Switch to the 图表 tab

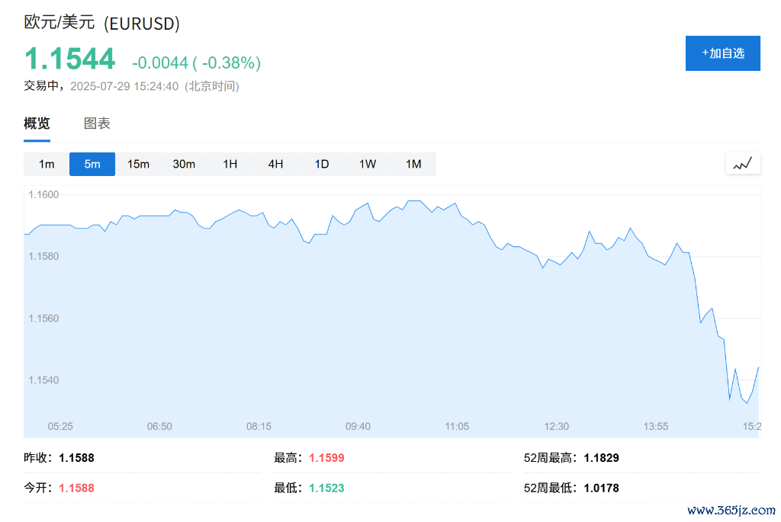[x=97, y=123]
